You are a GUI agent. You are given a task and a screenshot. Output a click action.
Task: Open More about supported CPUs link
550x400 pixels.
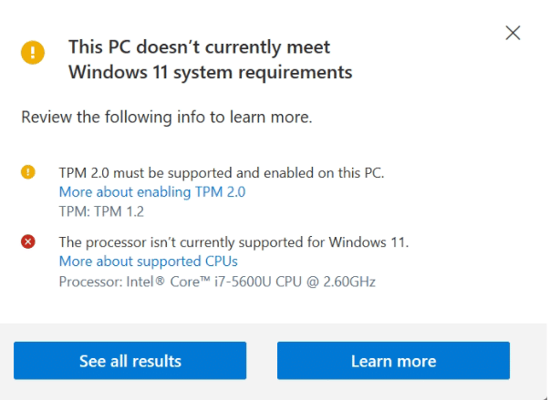(149, 262)
